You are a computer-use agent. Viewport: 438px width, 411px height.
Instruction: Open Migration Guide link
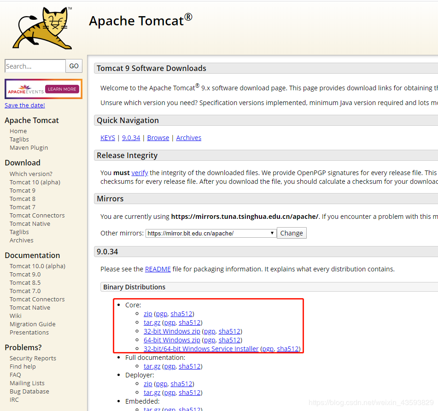click(x=33, y=324)
